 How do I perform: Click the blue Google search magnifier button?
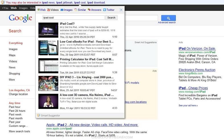[168, 18]
